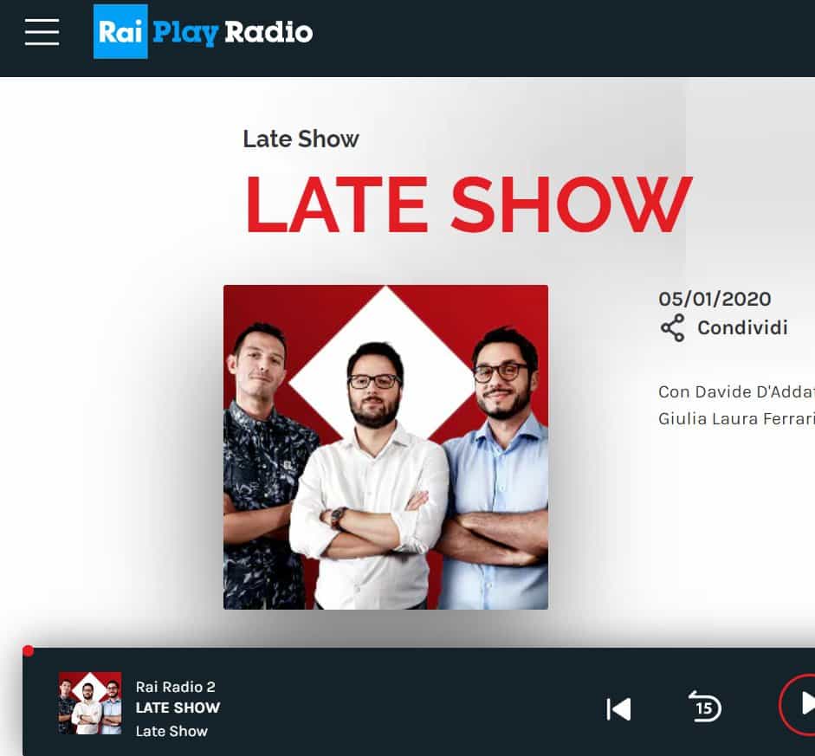This screenshot has width=815, height=756.
Task: Click the 'Con Davide D'Addat' description line
Action: coord(735,391)
